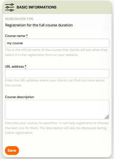This screenshot has height=159, width=114.
Task: Click inside the Course description textarea
Action: 57,110
